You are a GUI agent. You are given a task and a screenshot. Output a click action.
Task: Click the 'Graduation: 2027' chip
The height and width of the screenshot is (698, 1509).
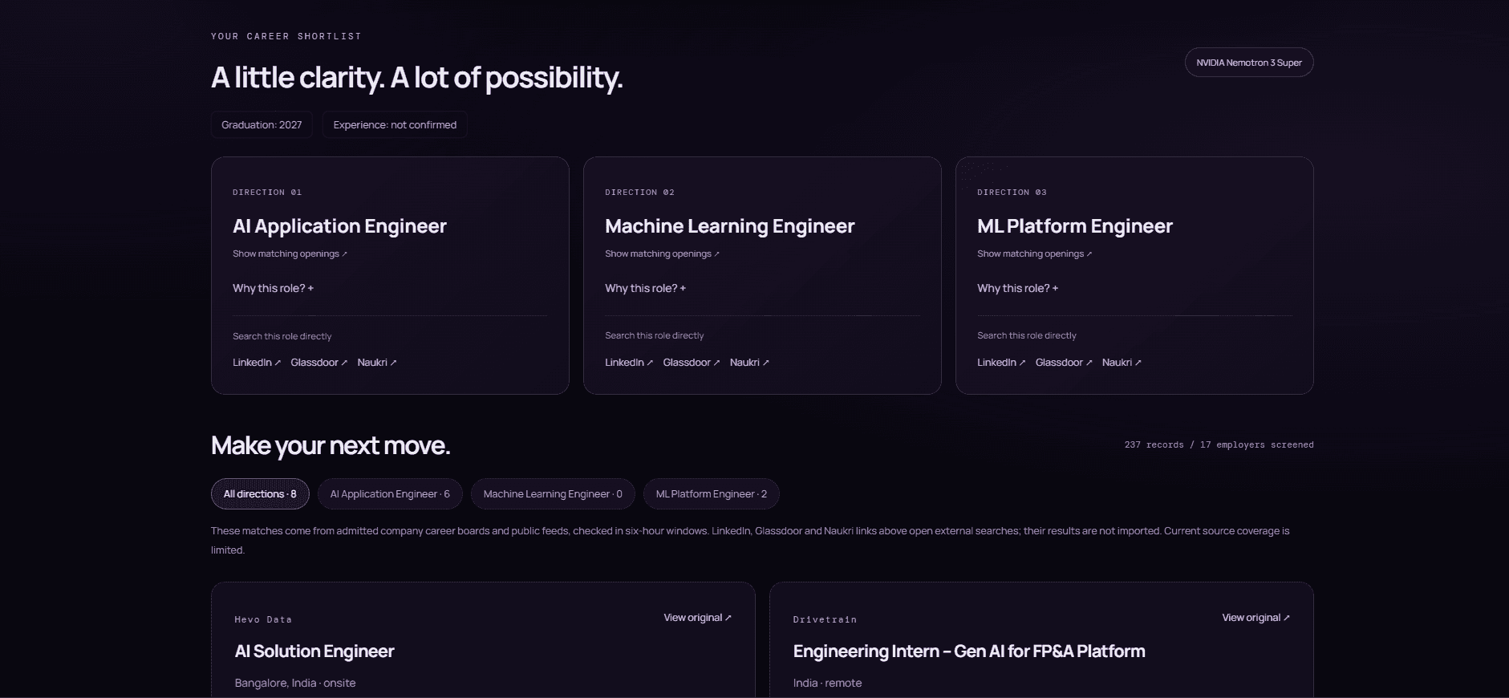(262, 125)
